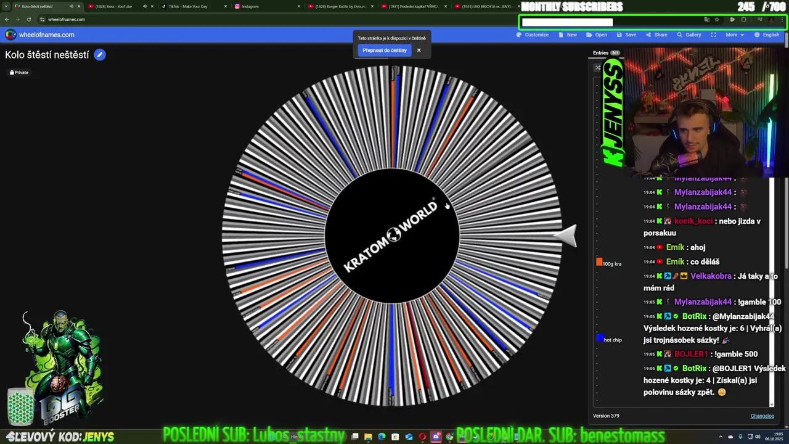Open the Google Translate icon in address bar

[x=707, y=19]
